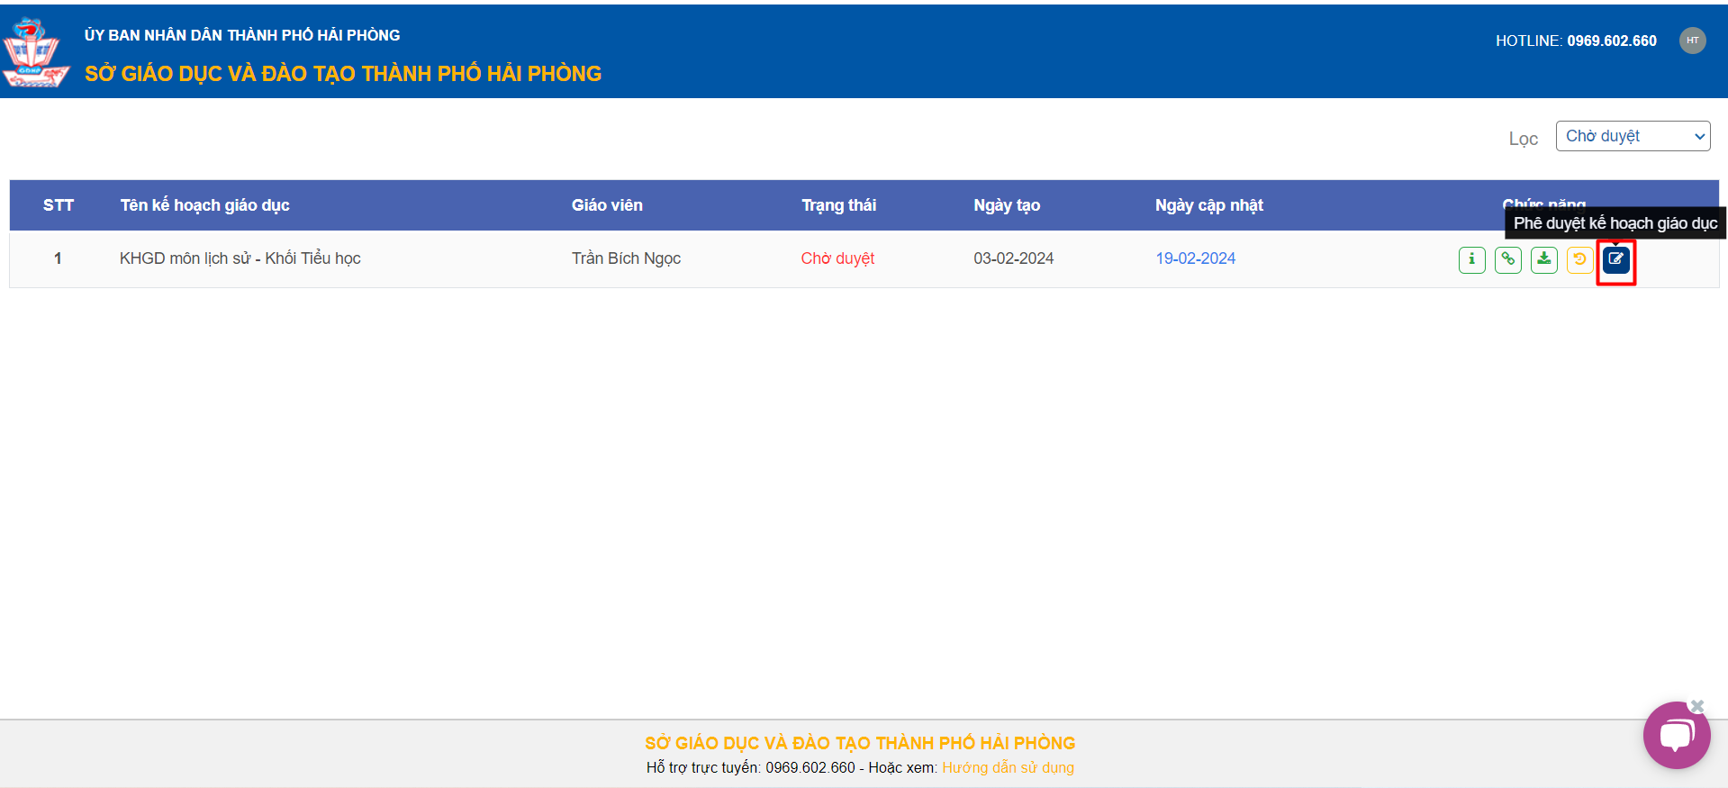
Task: Close the chat widget with X
Action: (1697, 706)
